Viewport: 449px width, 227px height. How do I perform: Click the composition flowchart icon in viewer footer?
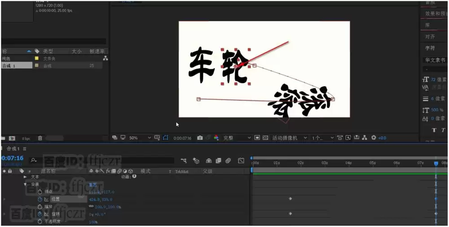tap(365, 138)
